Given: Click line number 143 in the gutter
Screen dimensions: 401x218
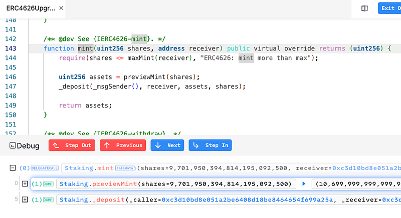Looking at the screenshot, I should tap(11, 48).
